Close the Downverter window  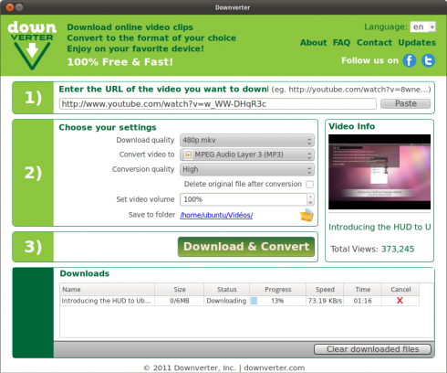(x=10, y=7)
